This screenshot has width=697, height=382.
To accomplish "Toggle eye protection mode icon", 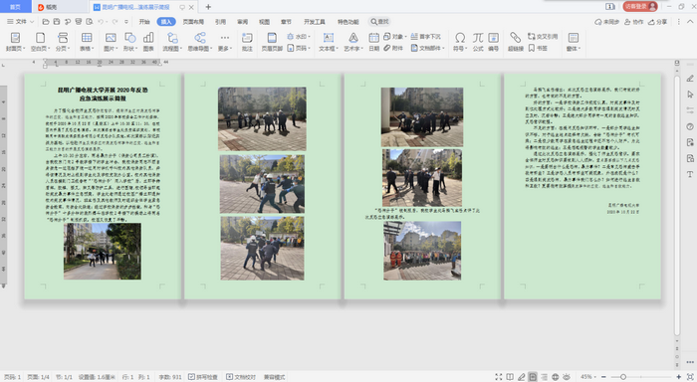I will tap(567, 377).
